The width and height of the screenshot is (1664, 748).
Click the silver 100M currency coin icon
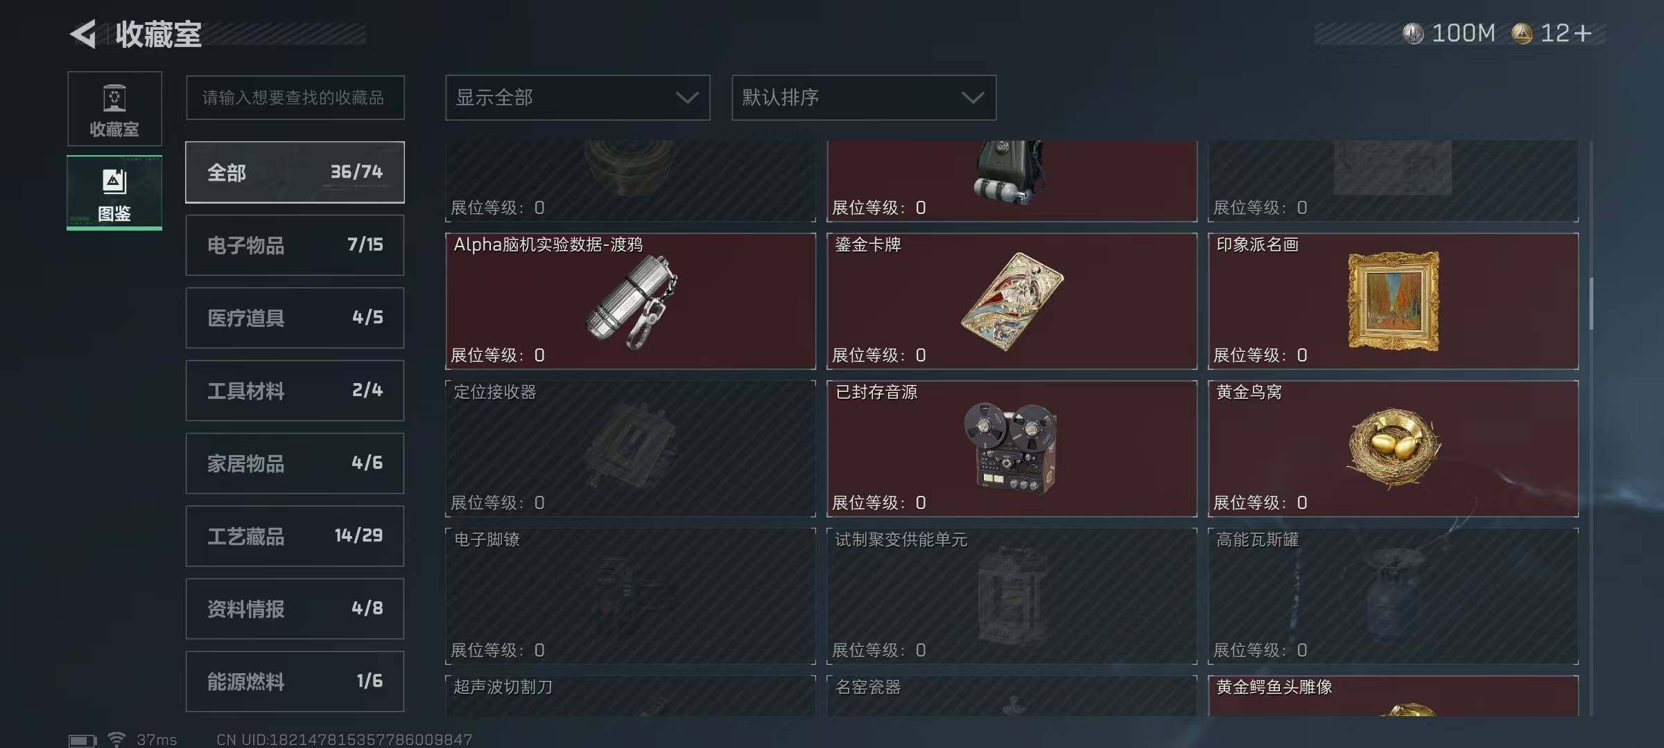click(x=1412, y=33)
